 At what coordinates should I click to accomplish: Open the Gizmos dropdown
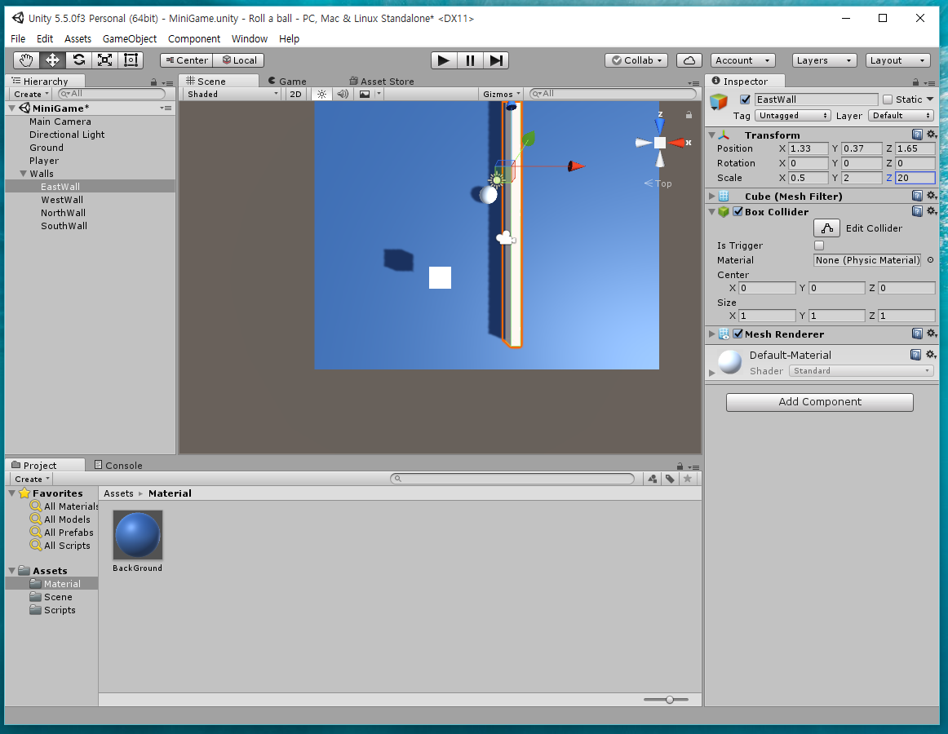coord(501,93)
